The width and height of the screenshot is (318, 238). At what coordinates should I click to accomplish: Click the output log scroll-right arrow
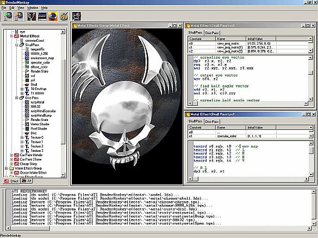point(309,228)
